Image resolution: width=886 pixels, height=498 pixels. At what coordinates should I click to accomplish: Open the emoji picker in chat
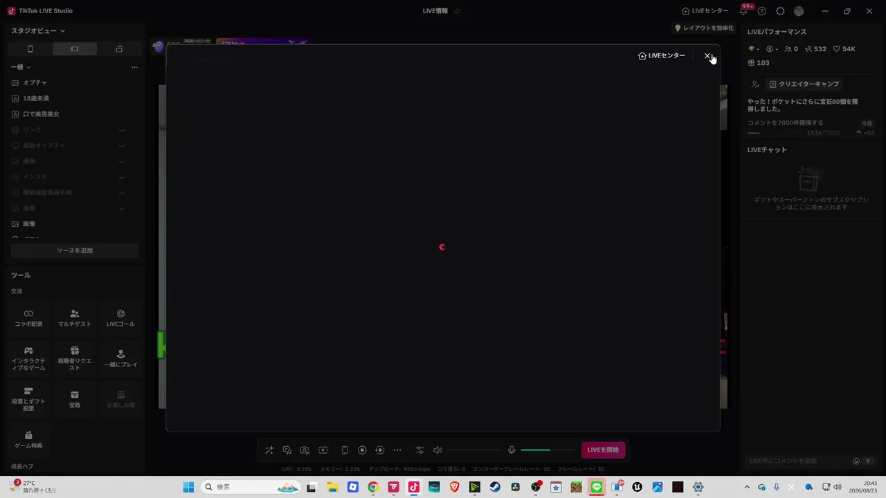tap(856, 461)
